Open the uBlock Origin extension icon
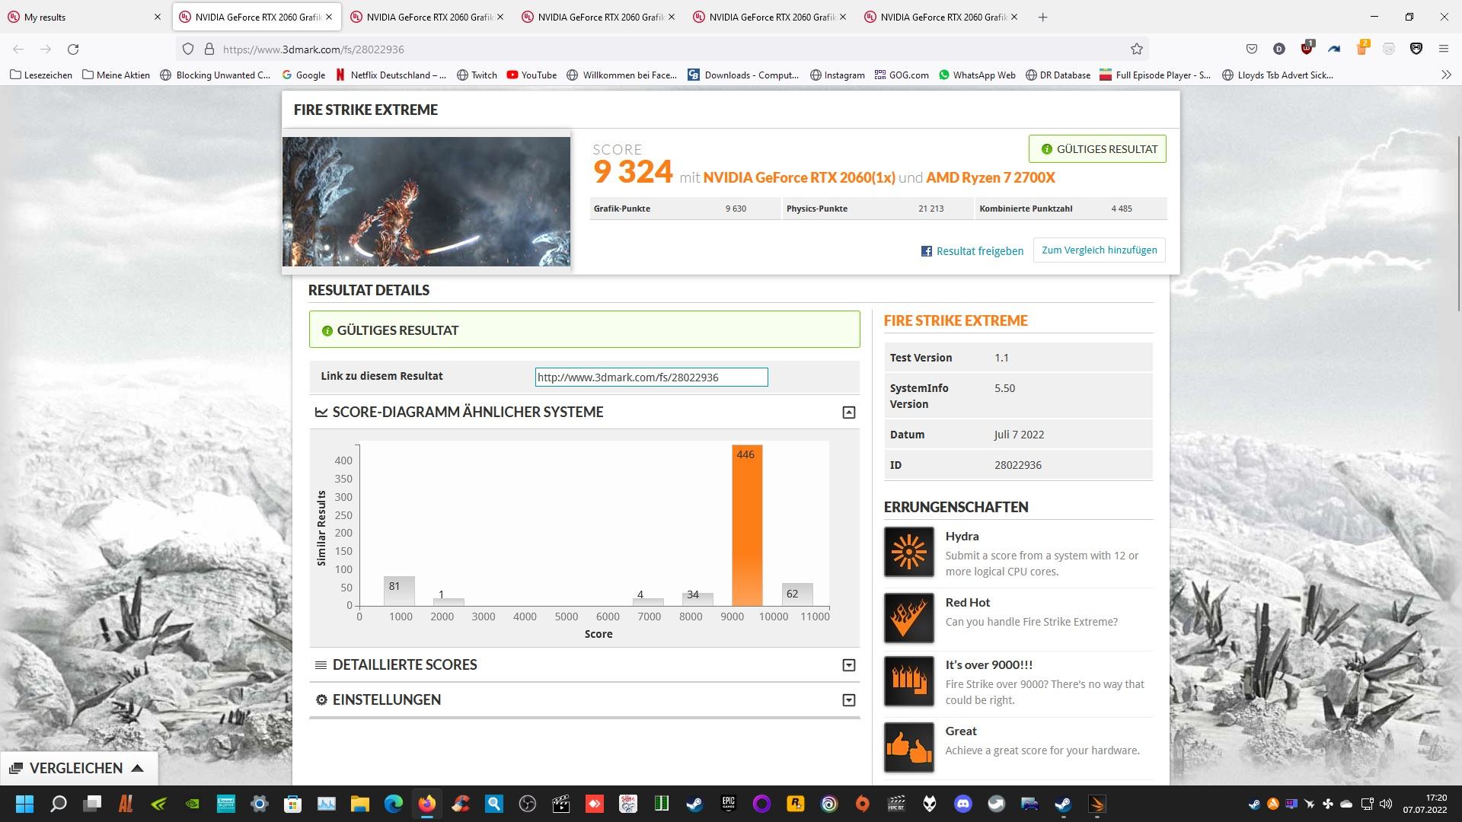The image size is (1462, 822). 1307,48
